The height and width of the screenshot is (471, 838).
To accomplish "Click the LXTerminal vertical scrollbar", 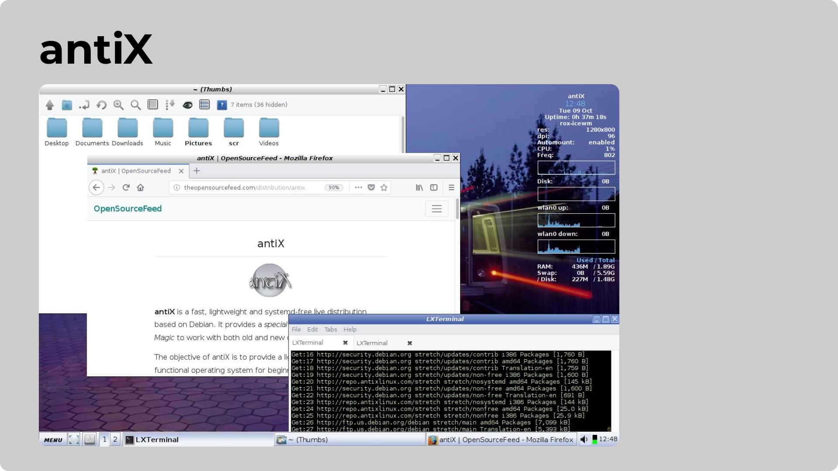I will pos(615,391).
